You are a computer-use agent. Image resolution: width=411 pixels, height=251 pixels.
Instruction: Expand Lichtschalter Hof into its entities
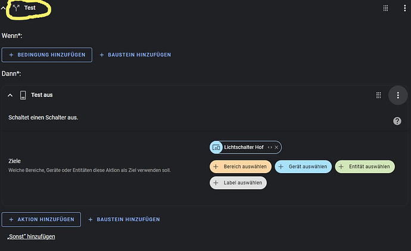pyautogui.click(x=270, y=148)
